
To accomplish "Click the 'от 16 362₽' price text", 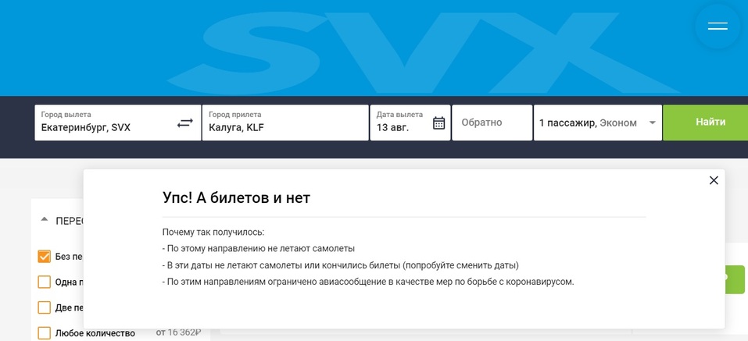I will [179, 332].
